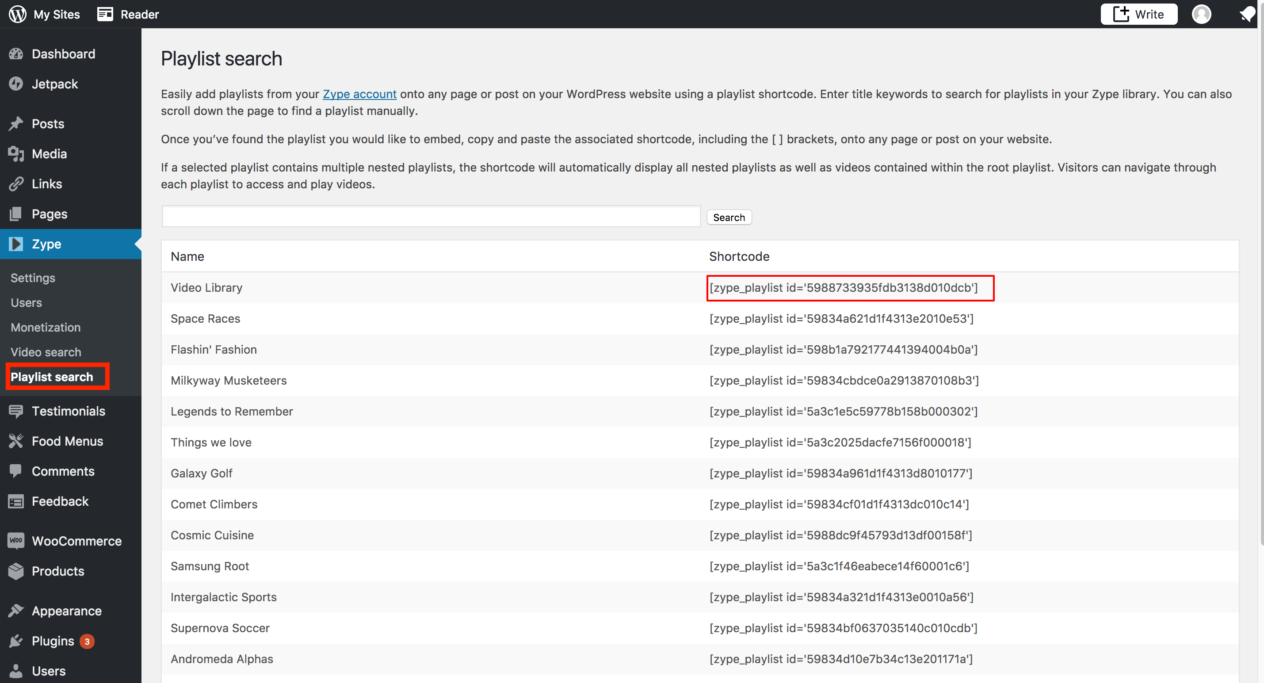Click the Pages document icon
1264x683 pixels.
coord(16,214)
